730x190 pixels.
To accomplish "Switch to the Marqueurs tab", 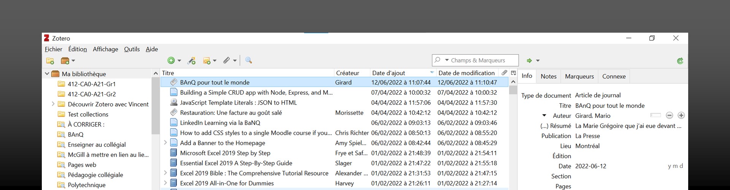I will click(579, 76).
